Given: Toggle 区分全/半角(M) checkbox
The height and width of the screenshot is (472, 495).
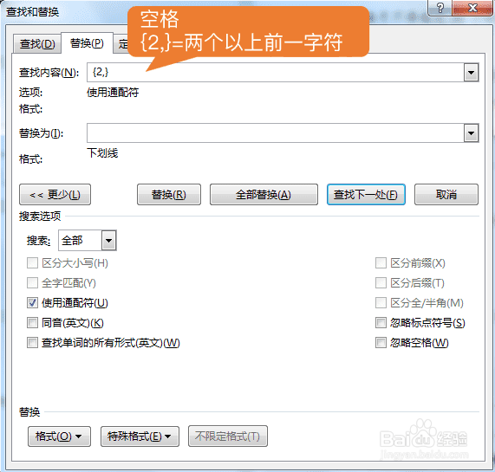Looking at the screenshot, I should [381, 302].
